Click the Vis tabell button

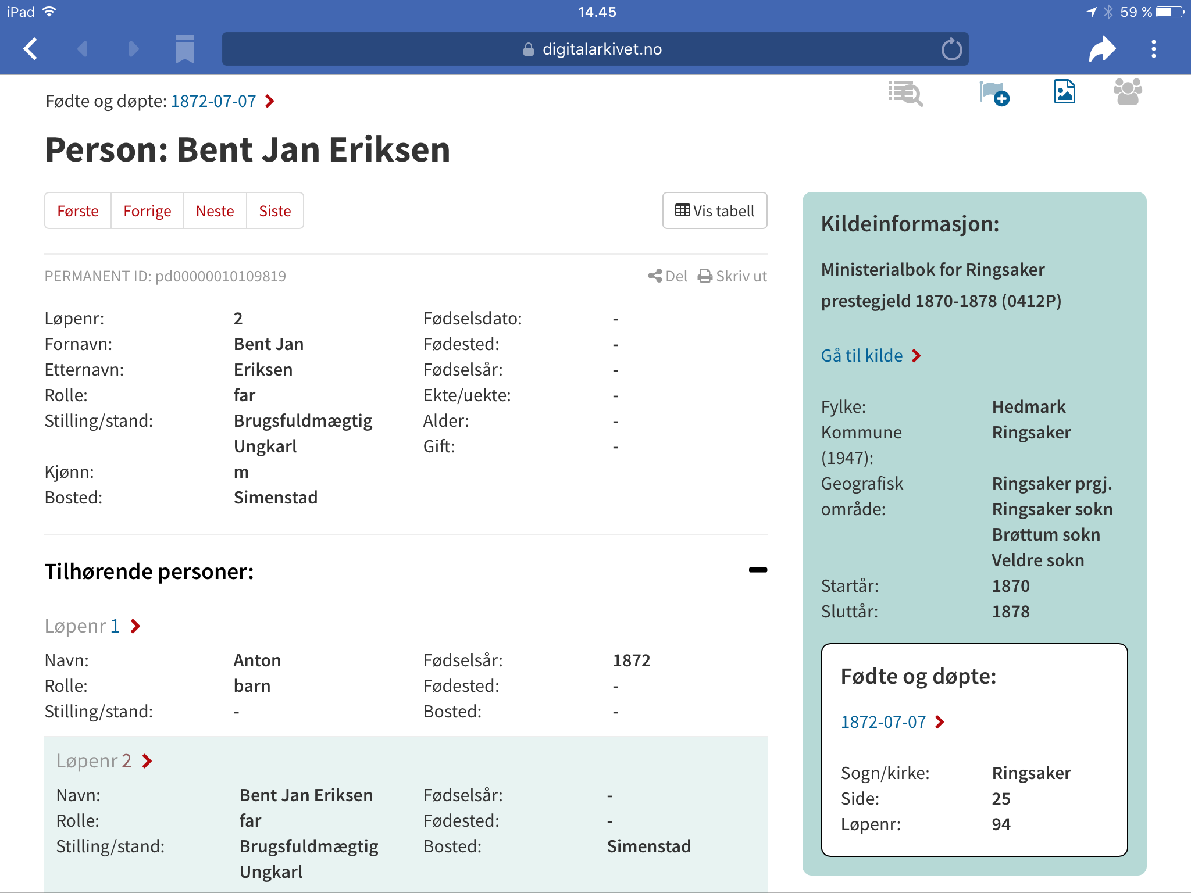click(714, 211)
